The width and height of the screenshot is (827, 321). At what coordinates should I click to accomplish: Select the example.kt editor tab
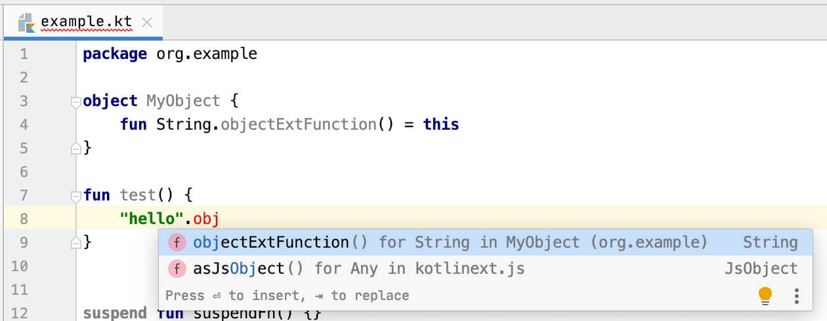[84, 23]
